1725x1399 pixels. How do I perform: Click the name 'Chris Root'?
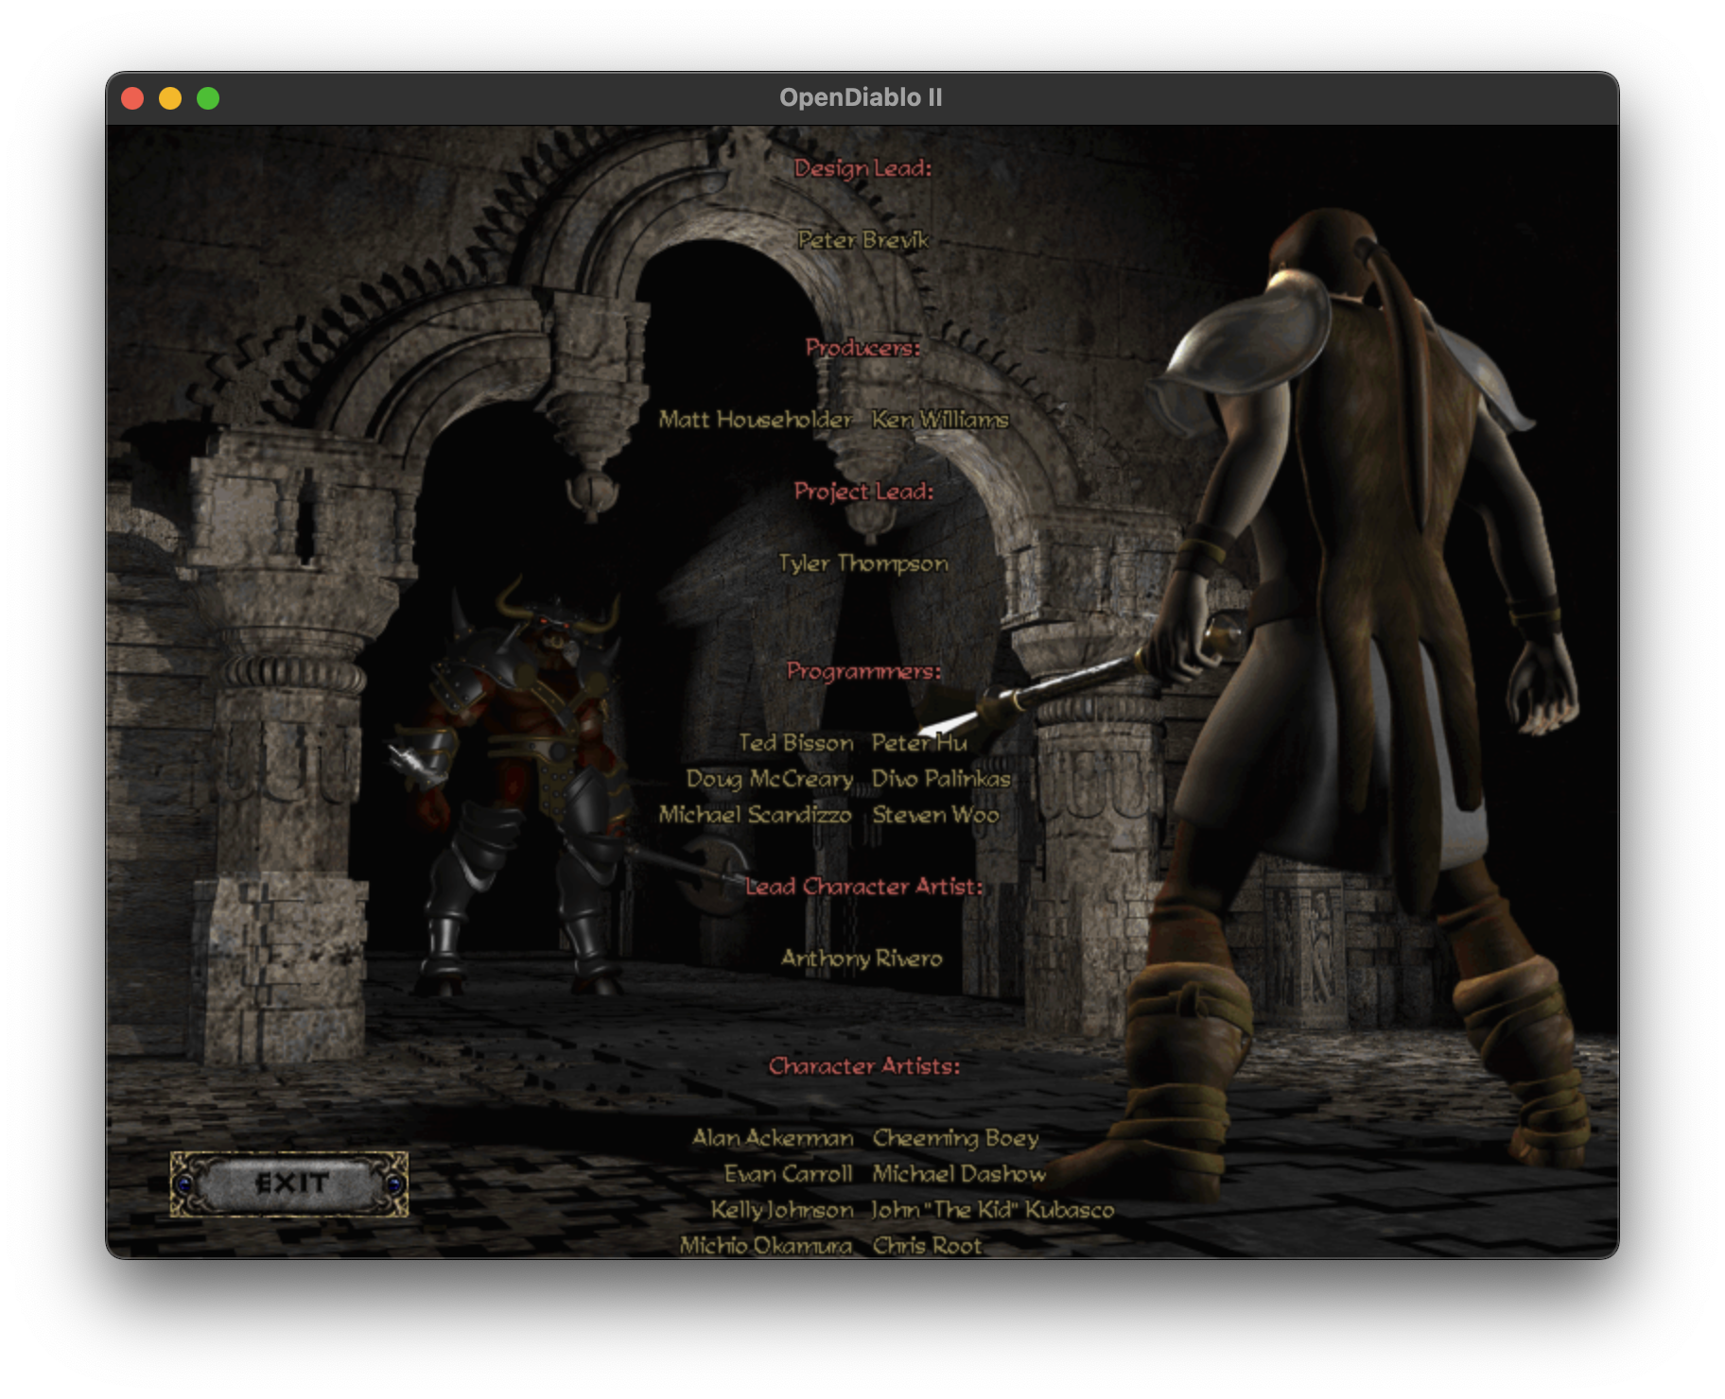coord(927,1246)
